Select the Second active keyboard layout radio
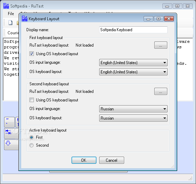Viewport: 196px width, 184px height. pyautogui.click(x=31, y=145)
